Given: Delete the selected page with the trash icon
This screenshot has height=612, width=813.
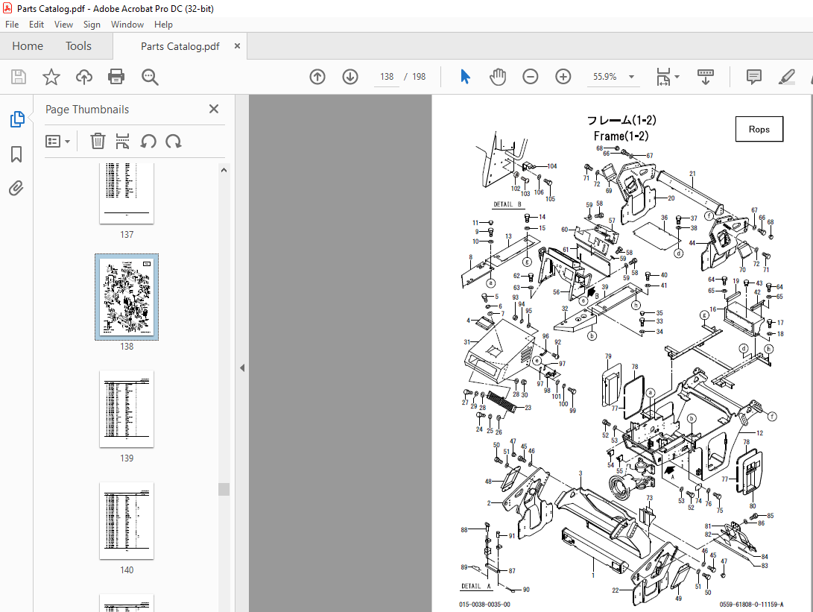Looking at the screenshot, I should [x=98, y=141].
